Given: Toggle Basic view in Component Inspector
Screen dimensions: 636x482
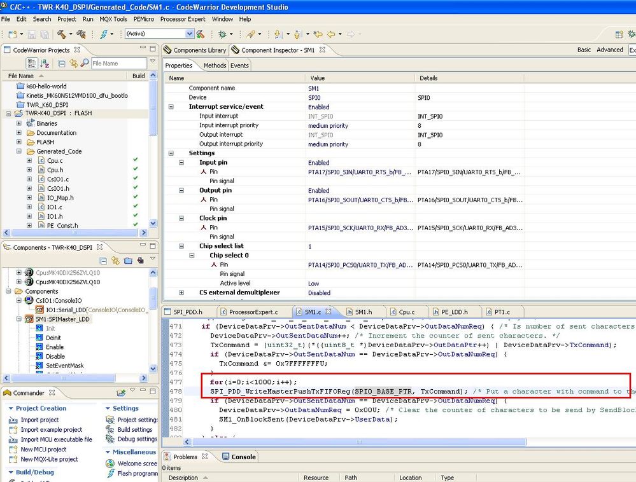Looking at the screenshot, I should click(x=584, y=50).
